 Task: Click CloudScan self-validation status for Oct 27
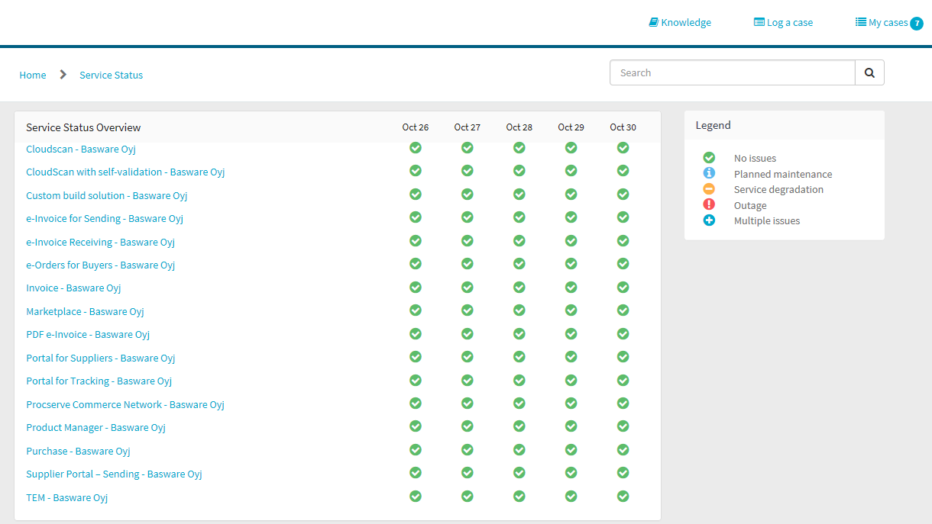(468, 171)
